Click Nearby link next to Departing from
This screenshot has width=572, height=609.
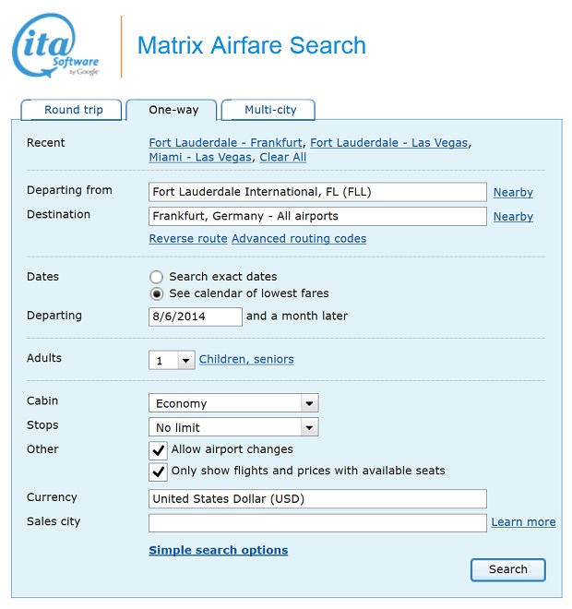tap(513, 192)
